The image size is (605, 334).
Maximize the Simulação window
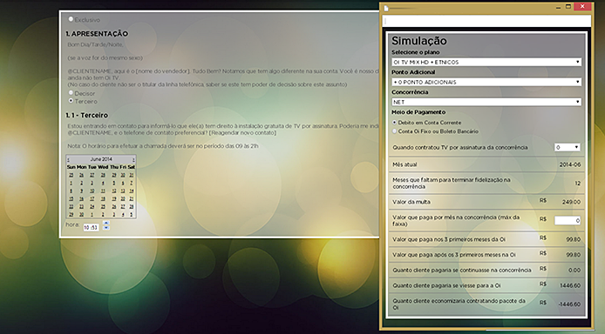pos(568,7)
